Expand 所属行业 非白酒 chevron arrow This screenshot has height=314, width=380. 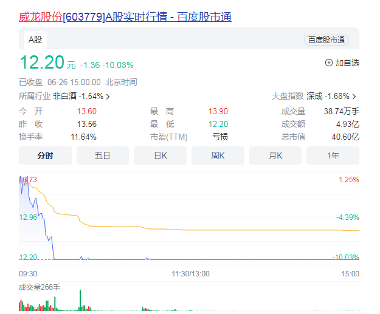point(108,97)
